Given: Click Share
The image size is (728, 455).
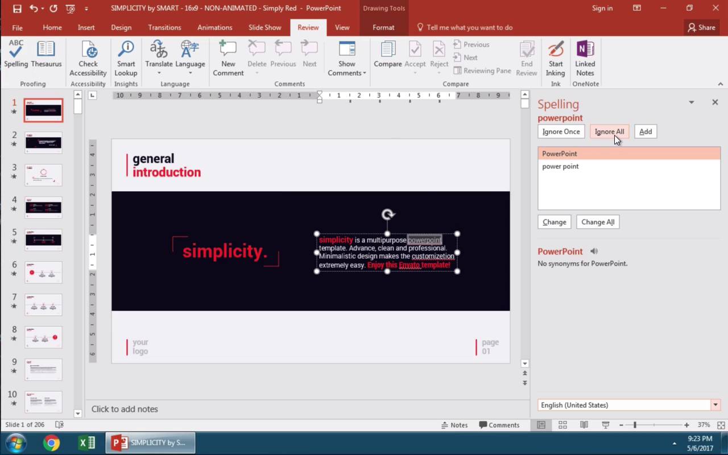Looking at the screenshot, I should 701,27.
